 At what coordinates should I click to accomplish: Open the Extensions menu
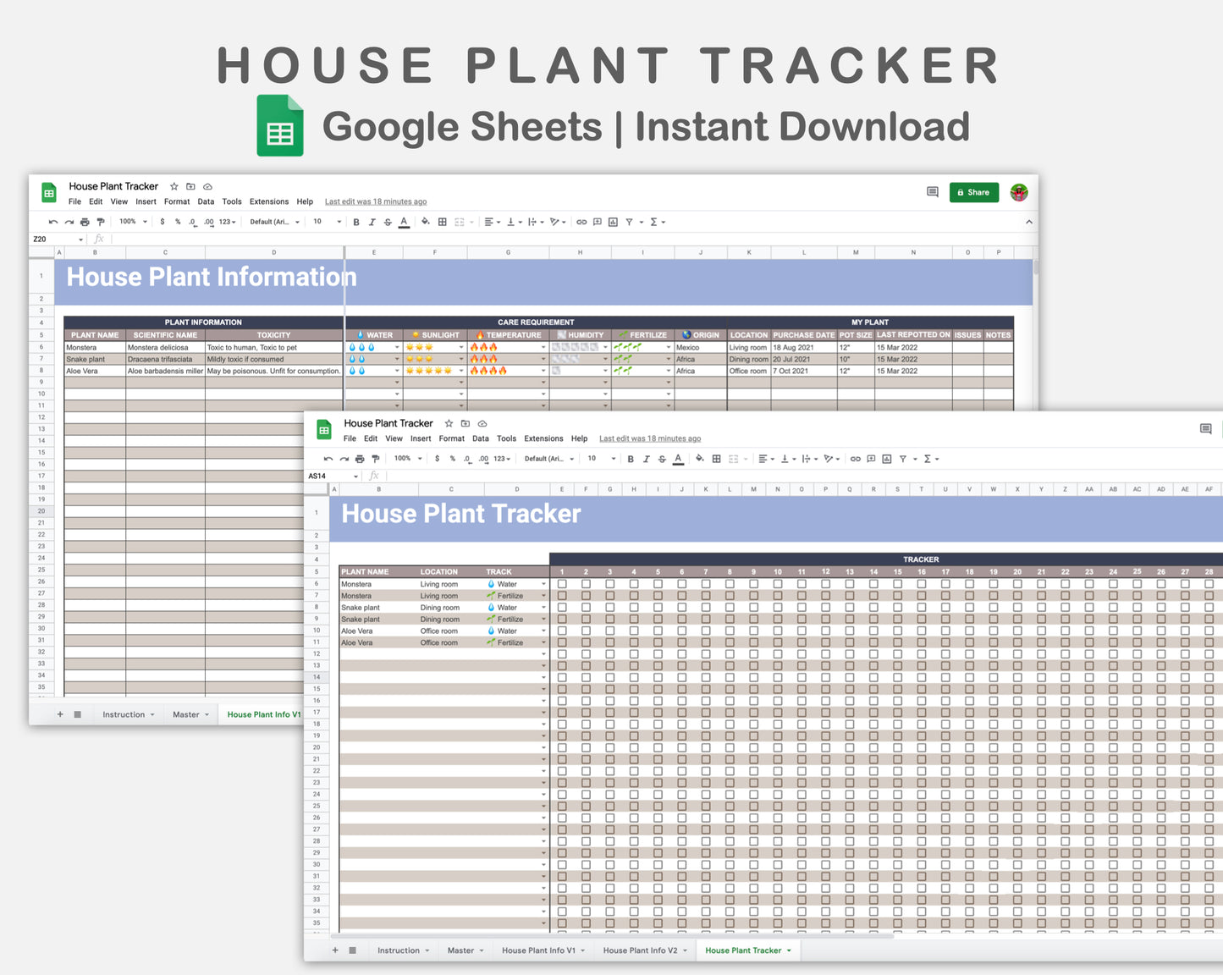(x=543, y=438)
